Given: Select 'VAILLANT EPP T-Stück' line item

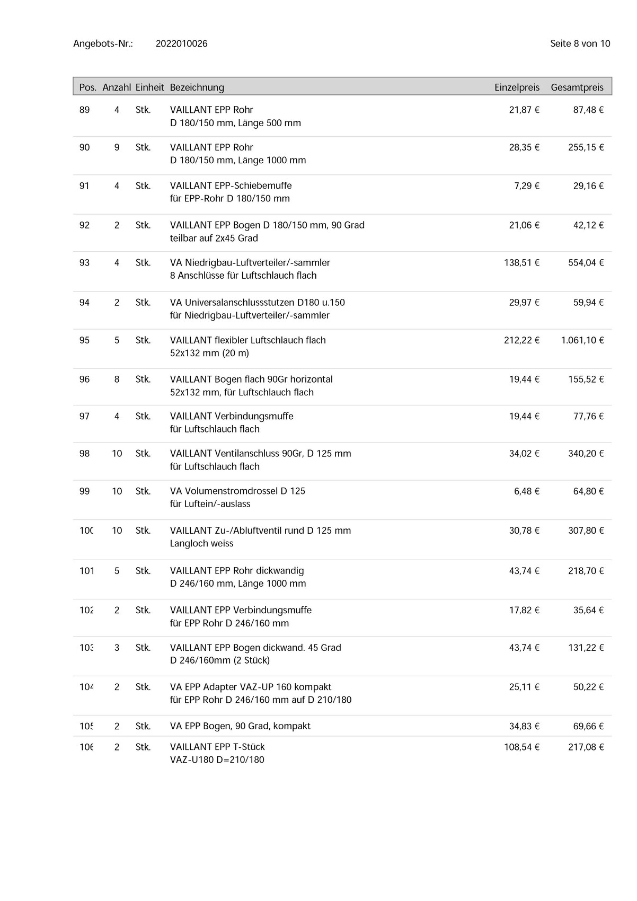Looking at the screenshot, I should (217, 747).
